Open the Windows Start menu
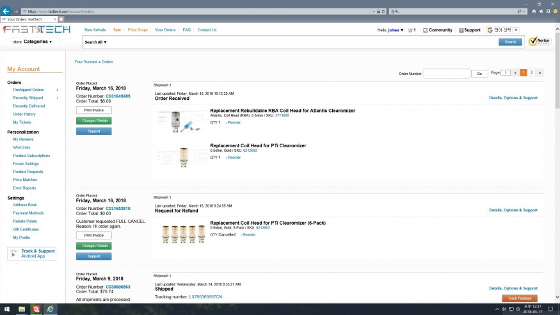 point(6,309)
